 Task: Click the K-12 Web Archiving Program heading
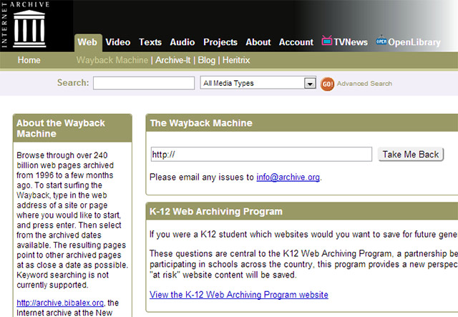click(x=216, y=211)
